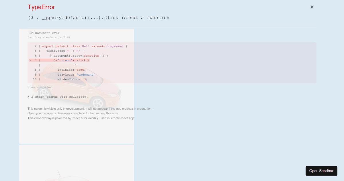Click line number 4 in the snippet

[35, 46]
